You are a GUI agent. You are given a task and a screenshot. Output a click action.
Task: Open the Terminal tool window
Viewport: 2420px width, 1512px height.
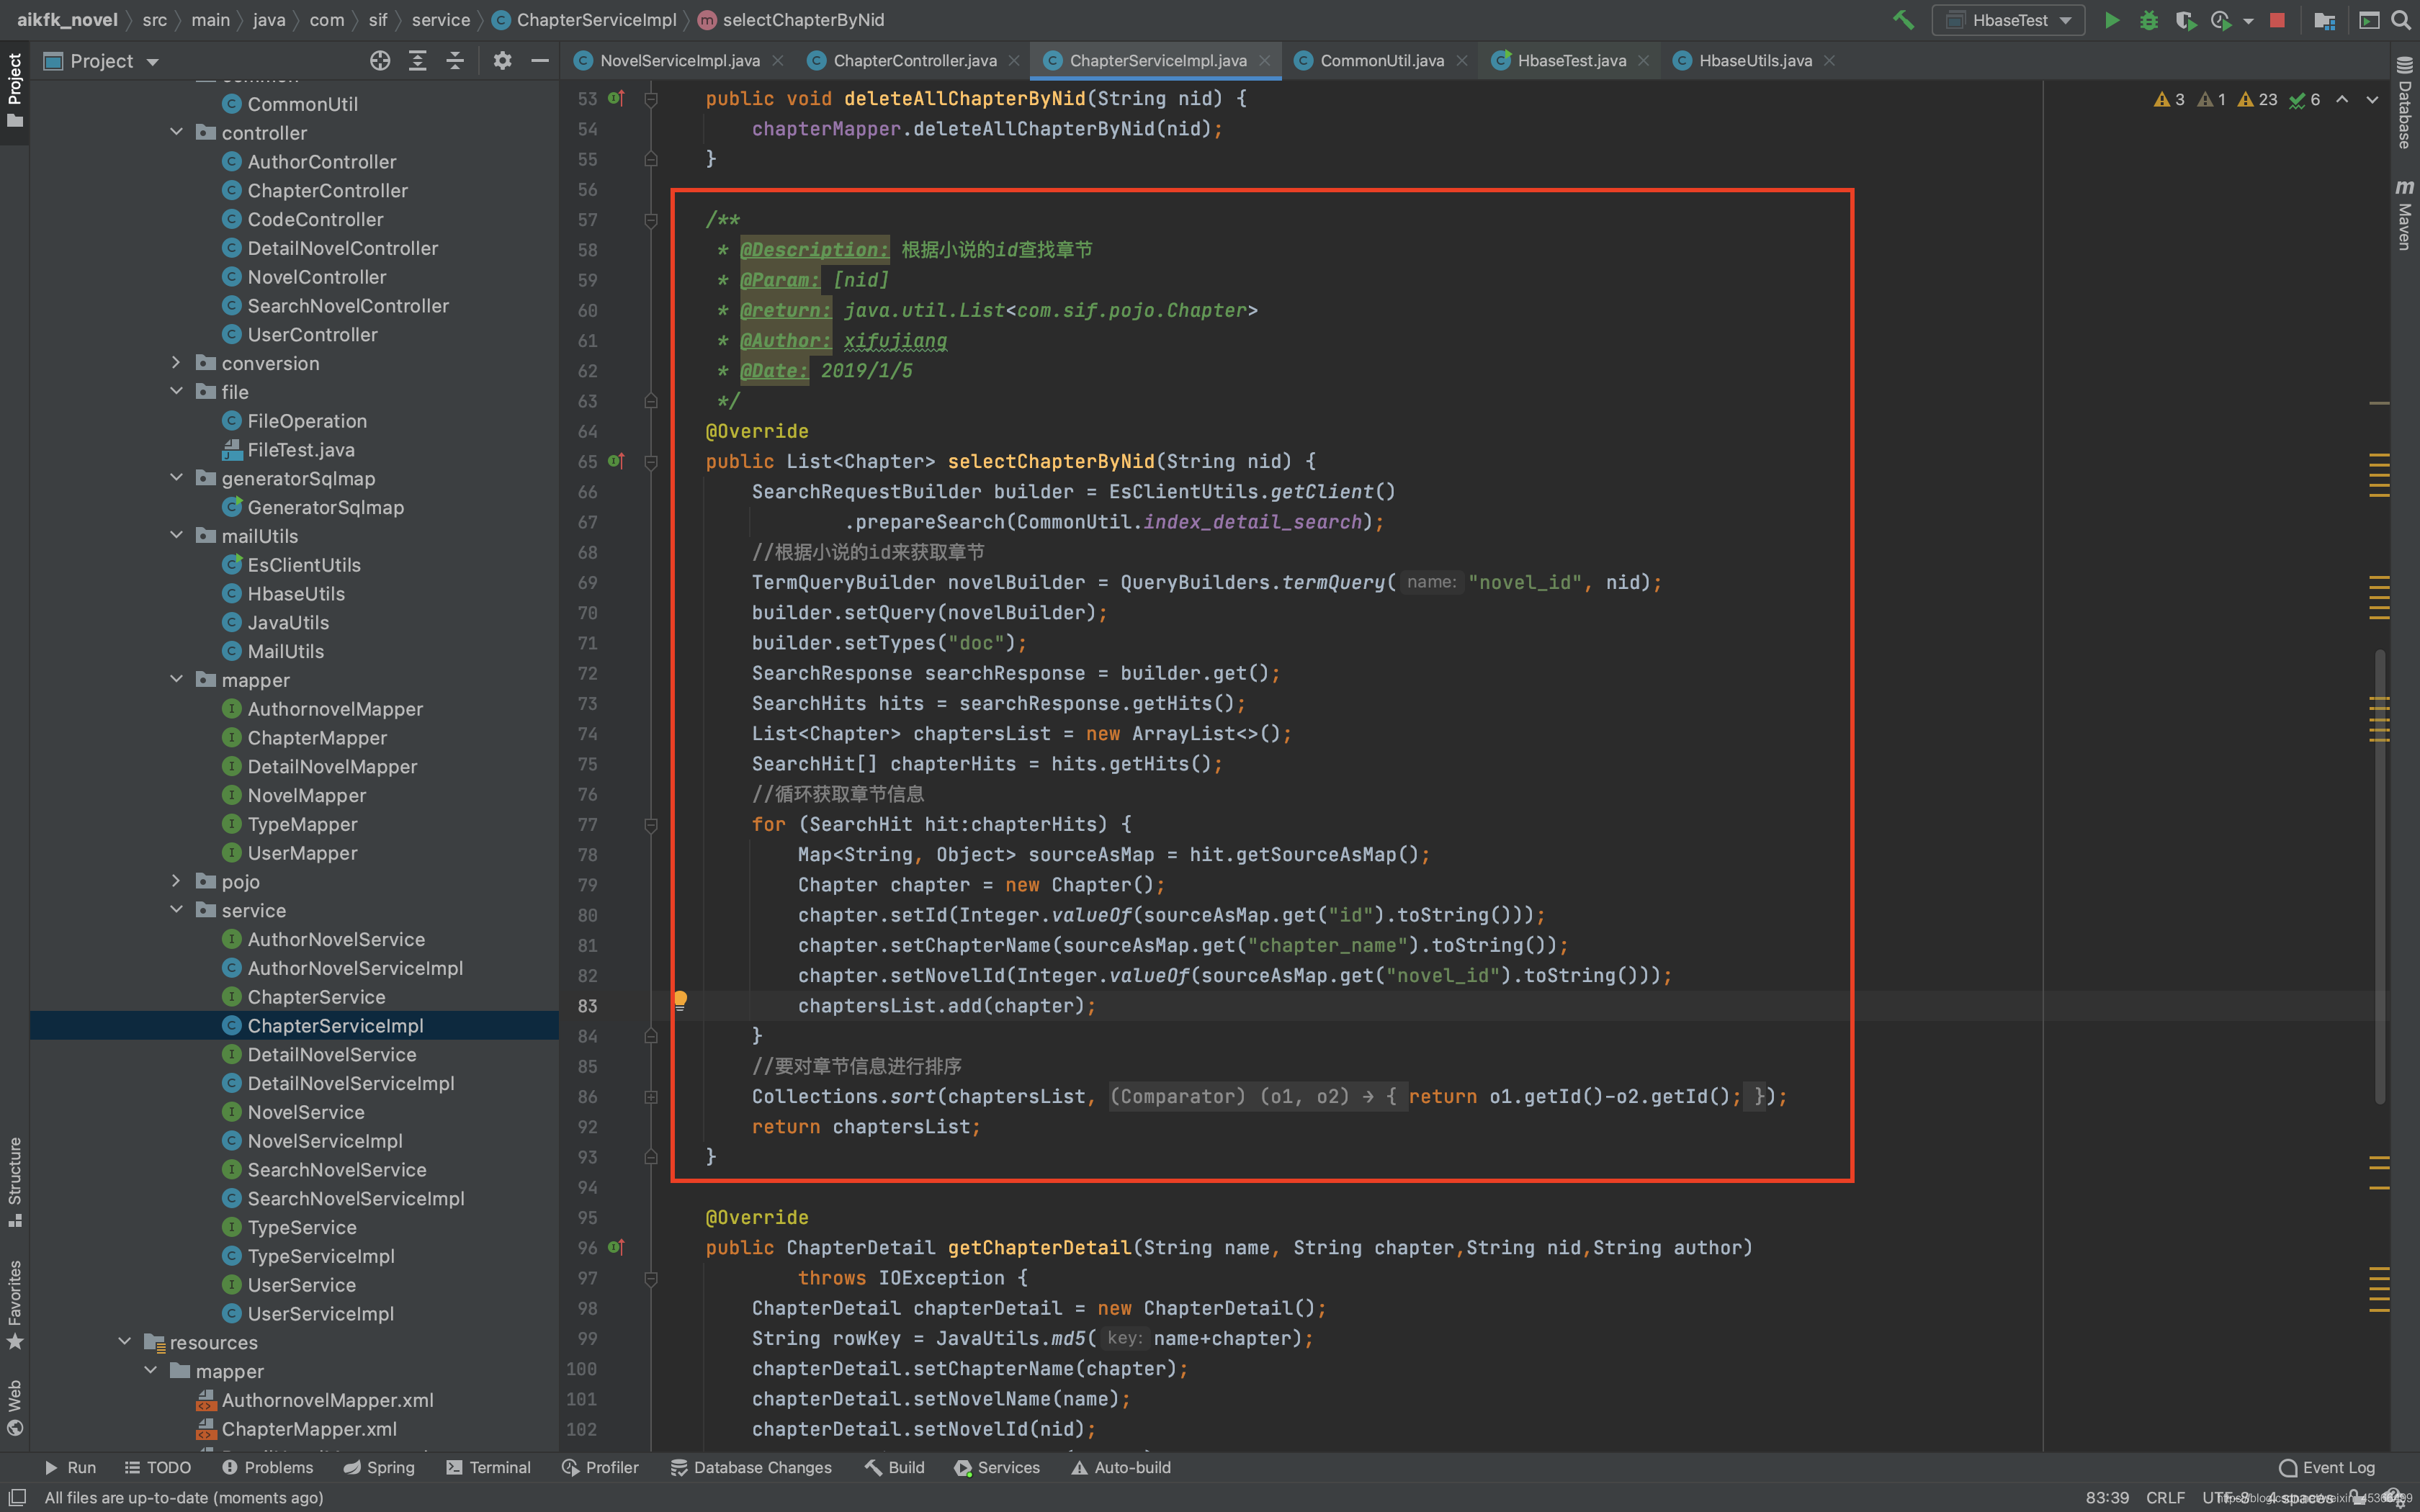pyautogui.click(x=488, y=1467)
